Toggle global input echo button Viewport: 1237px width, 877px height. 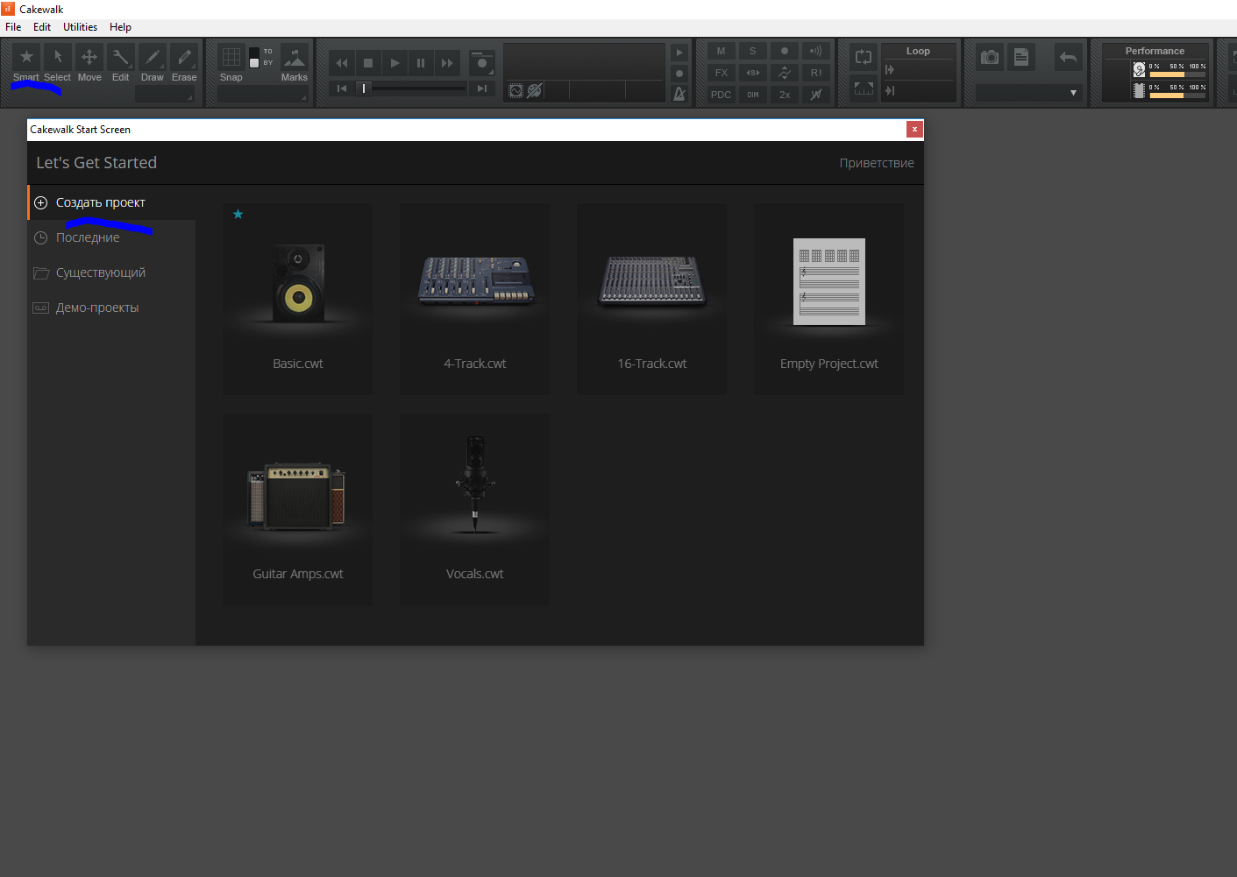816,51
